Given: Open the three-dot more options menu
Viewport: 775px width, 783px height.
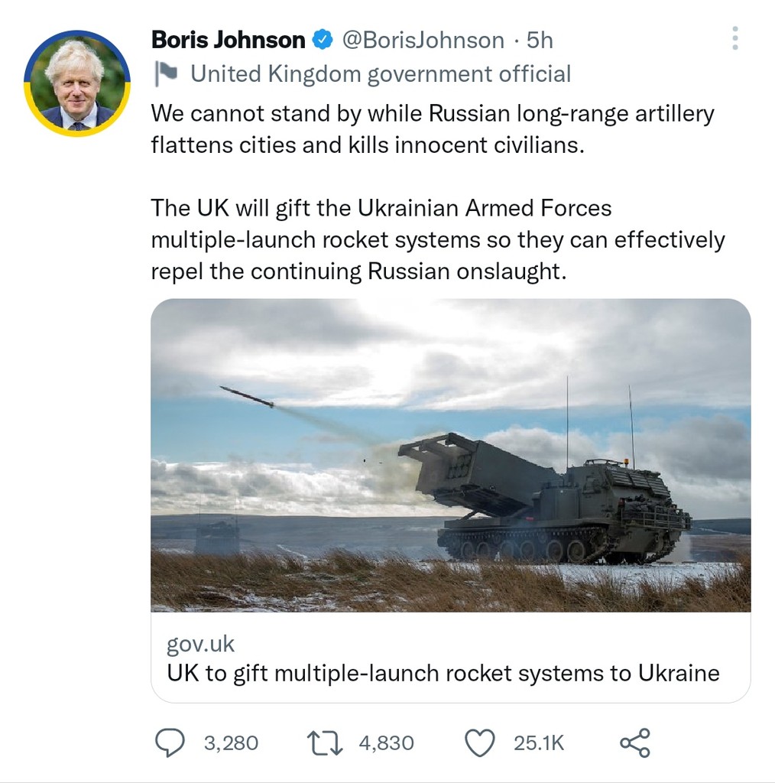Looking at the screenshot, I should pos(734,38).
